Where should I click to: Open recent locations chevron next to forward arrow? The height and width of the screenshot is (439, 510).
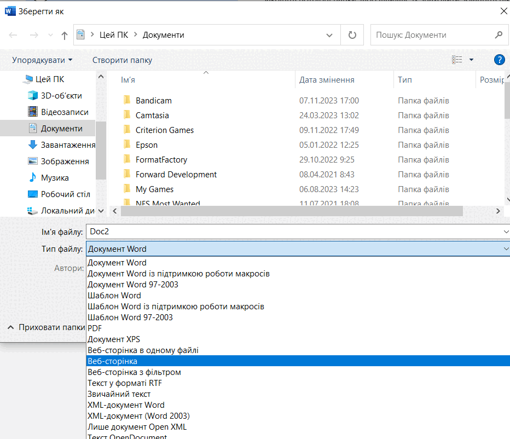pyautogui.click(x=50, y=35)
